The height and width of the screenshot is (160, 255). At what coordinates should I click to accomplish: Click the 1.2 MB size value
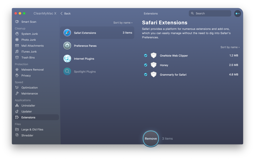click(234, 55)
